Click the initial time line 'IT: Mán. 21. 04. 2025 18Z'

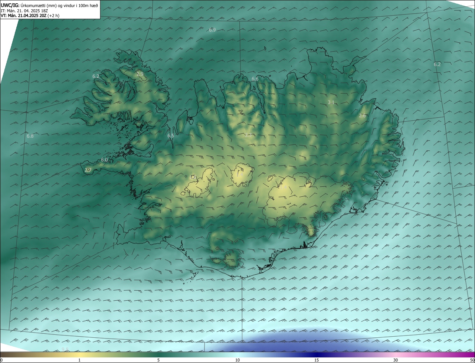[24, 11]
